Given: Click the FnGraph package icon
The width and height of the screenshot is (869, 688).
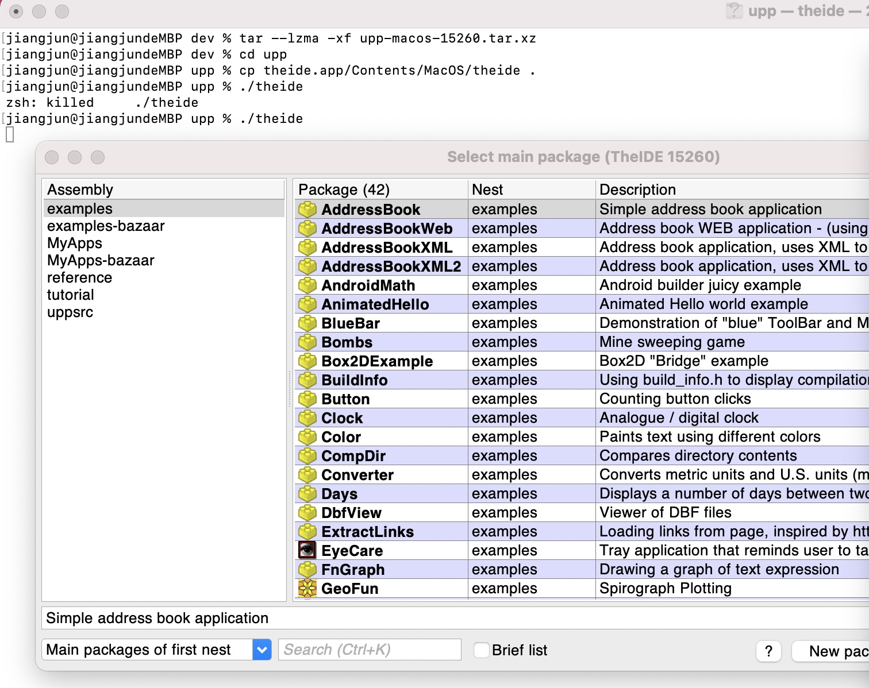Looking at the screenshot, I should (307, 570).
